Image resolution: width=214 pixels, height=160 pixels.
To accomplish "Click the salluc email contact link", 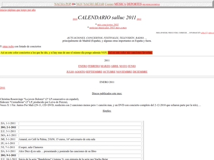I will point(207,33).
